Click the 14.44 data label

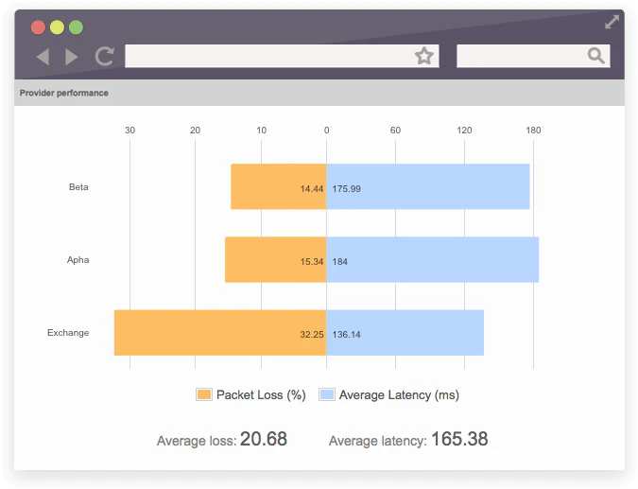pos(312,188)
